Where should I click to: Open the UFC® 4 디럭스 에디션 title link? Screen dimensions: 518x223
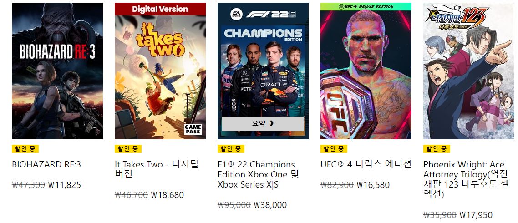[366, 164]
